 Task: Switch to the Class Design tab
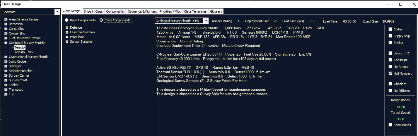tap(71, 11)
